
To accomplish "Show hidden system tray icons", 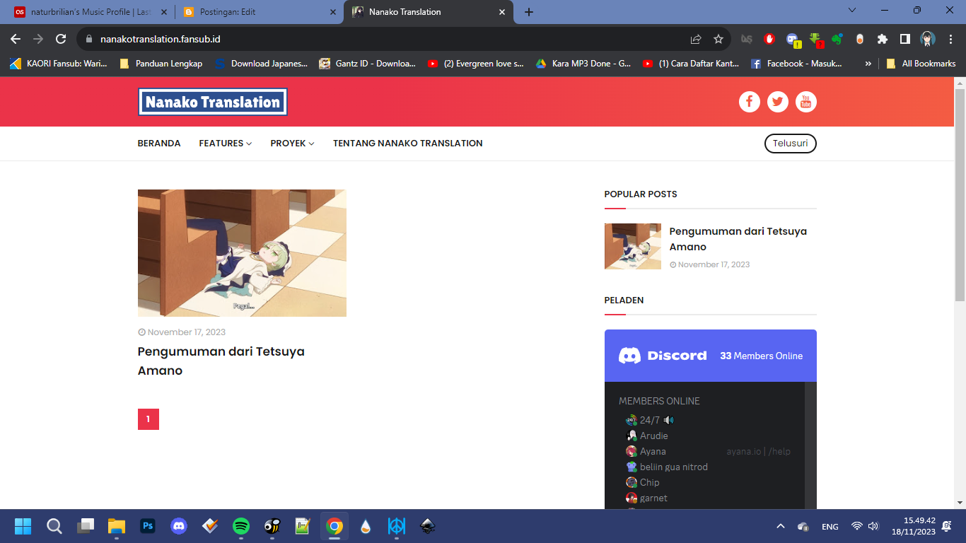I will (781, 526).
